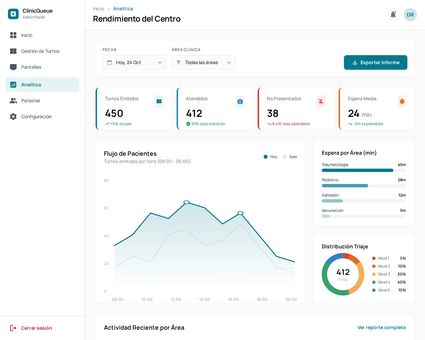Open the Fecha dropdown Hoy, 24 Oct
The width and height of the screenshot is (425, 340).
point(134,62)
